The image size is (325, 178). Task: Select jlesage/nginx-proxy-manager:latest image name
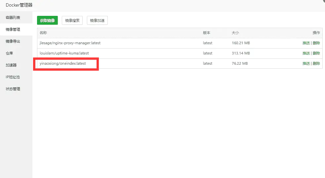click(70, 43)
